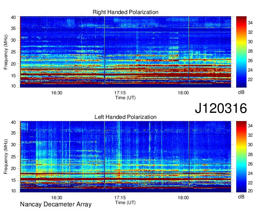Click the bottom plot's dB color scale bar
This screenshot has height=209, width=257.
coord(241,157)
